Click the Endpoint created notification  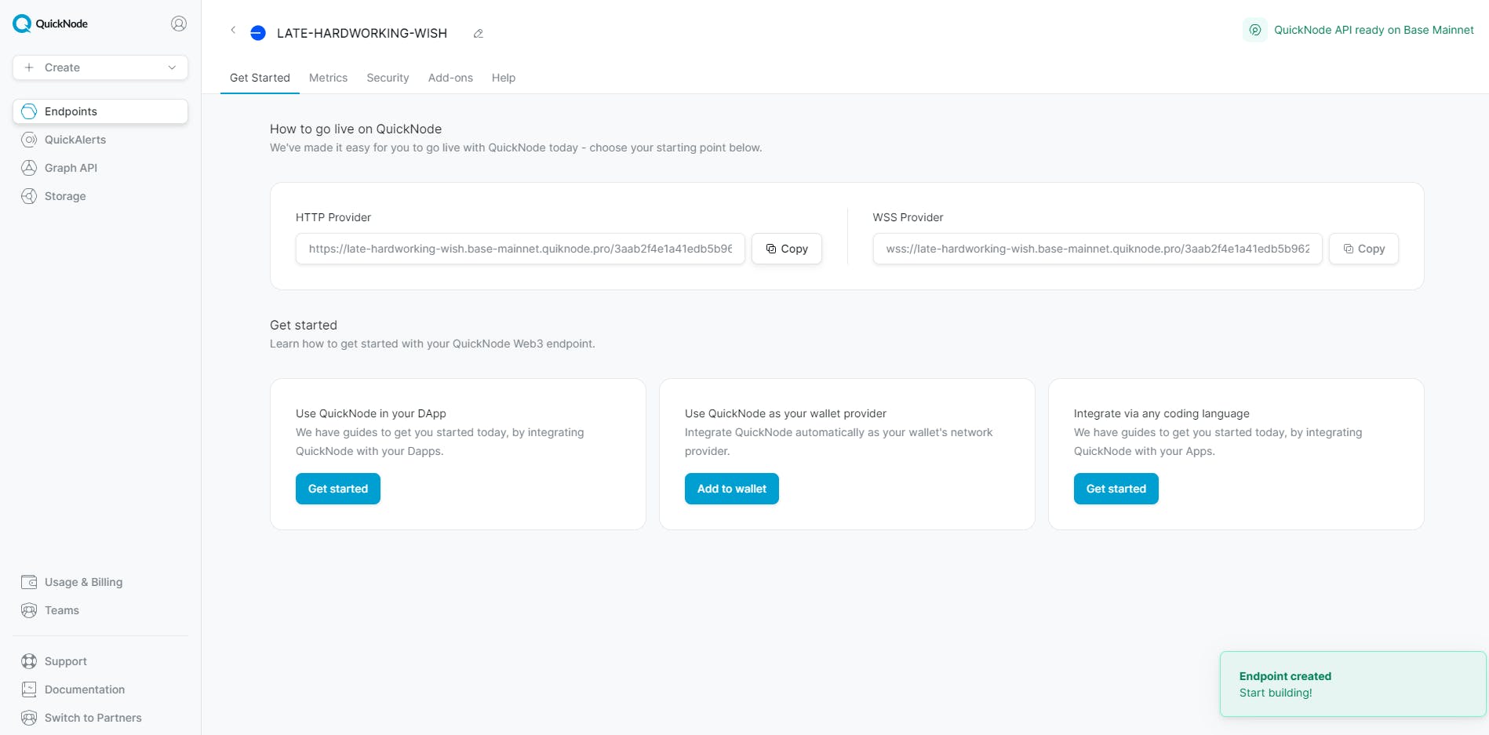[1353, 684]
